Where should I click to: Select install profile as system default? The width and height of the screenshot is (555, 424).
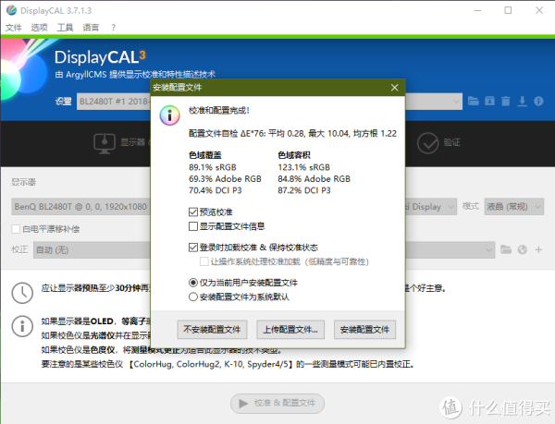click(x=193, y=297)
